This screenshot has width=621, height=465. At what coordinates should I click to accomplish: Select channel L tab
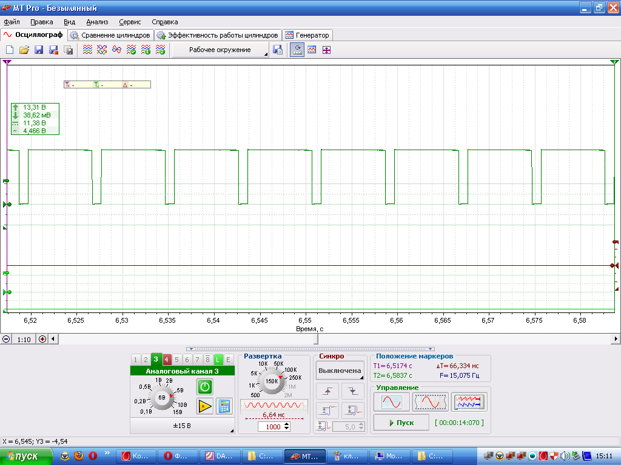[218, 360]
